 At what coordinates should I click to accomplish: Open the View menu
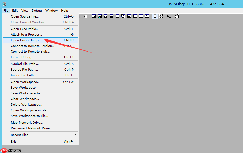(25, 10)
